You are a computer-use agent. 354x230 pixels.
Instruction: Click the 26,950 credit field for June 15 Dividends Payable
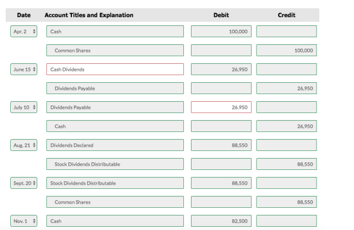286,88
